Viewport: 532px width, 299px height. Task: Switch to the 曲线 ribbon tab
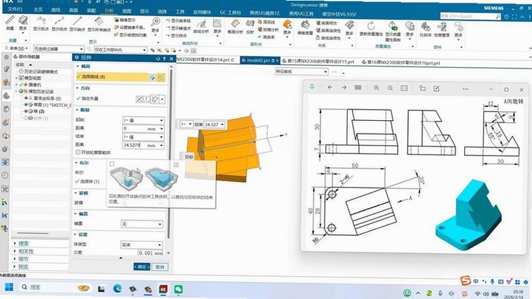[56, 10]
